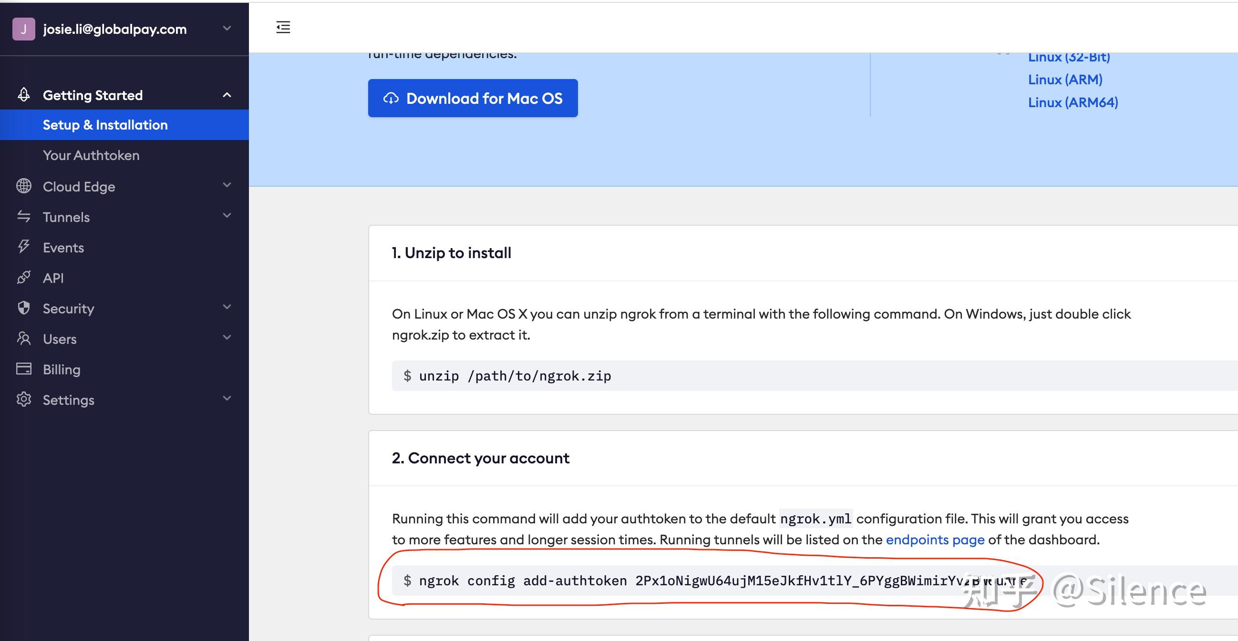The height and width of the screenshot is (641, 1238).
Task: Expand the Security section
Action: pos(227,308)
